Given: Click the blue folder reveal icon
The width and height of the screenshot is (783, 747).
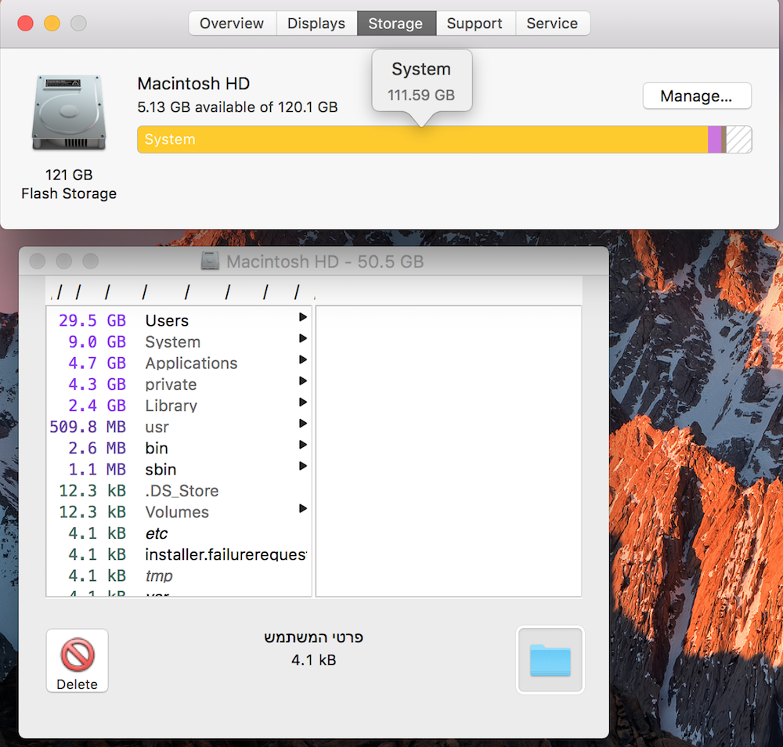Looking at the screenshot, I should coord(550,659).
